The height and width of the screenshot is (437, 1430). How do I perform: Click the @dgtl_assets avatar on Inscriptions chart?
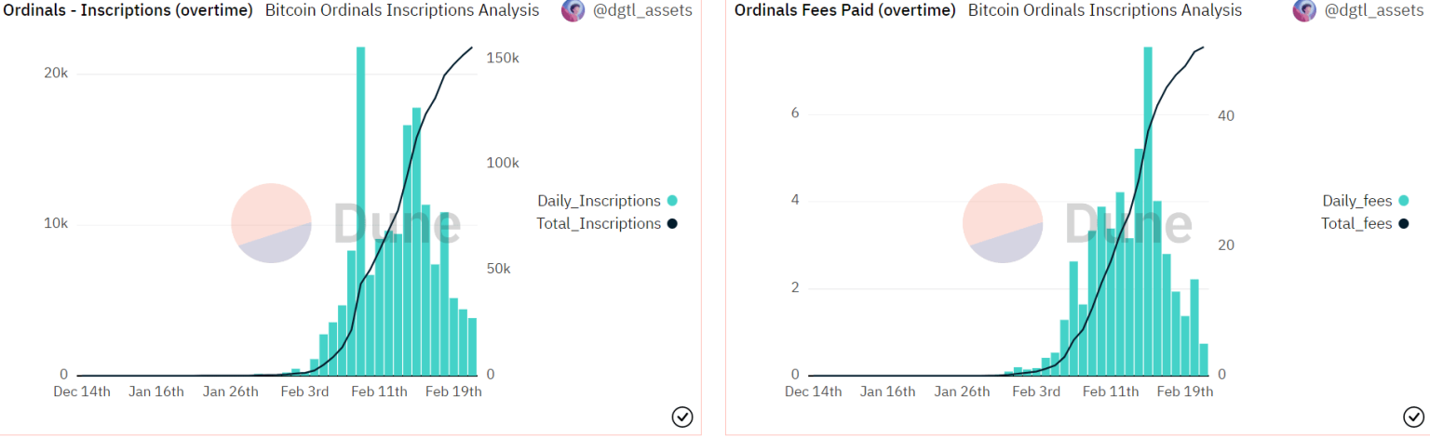(x=573, y=11)
